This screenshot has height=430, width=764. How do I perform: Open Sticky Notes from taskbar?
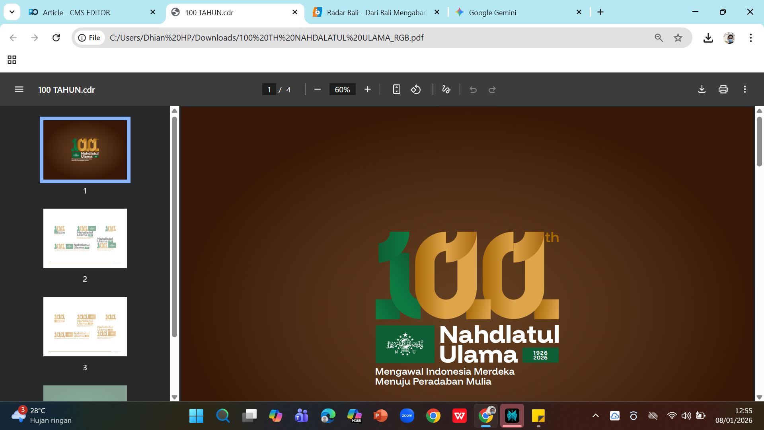(x=538, y=416)
